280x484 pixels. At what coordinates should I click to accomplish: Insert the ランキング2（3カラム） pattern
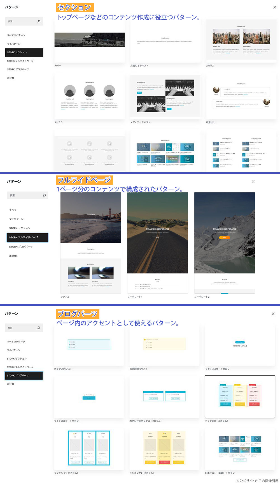[x=165, y=449]
